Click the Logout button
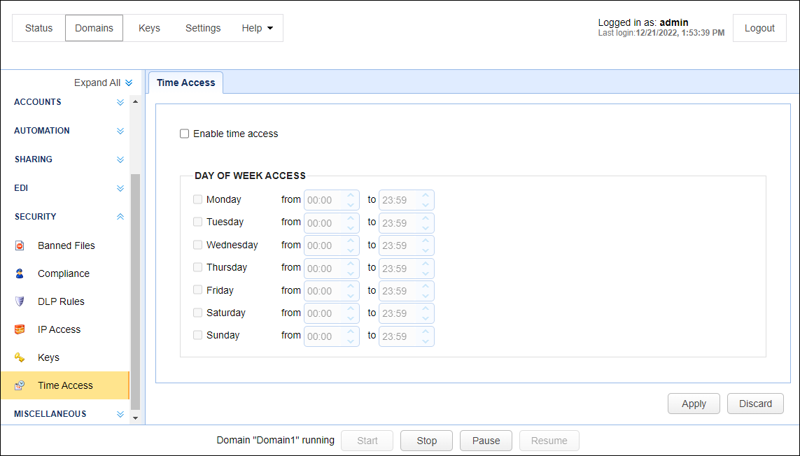 click(759, 28)
